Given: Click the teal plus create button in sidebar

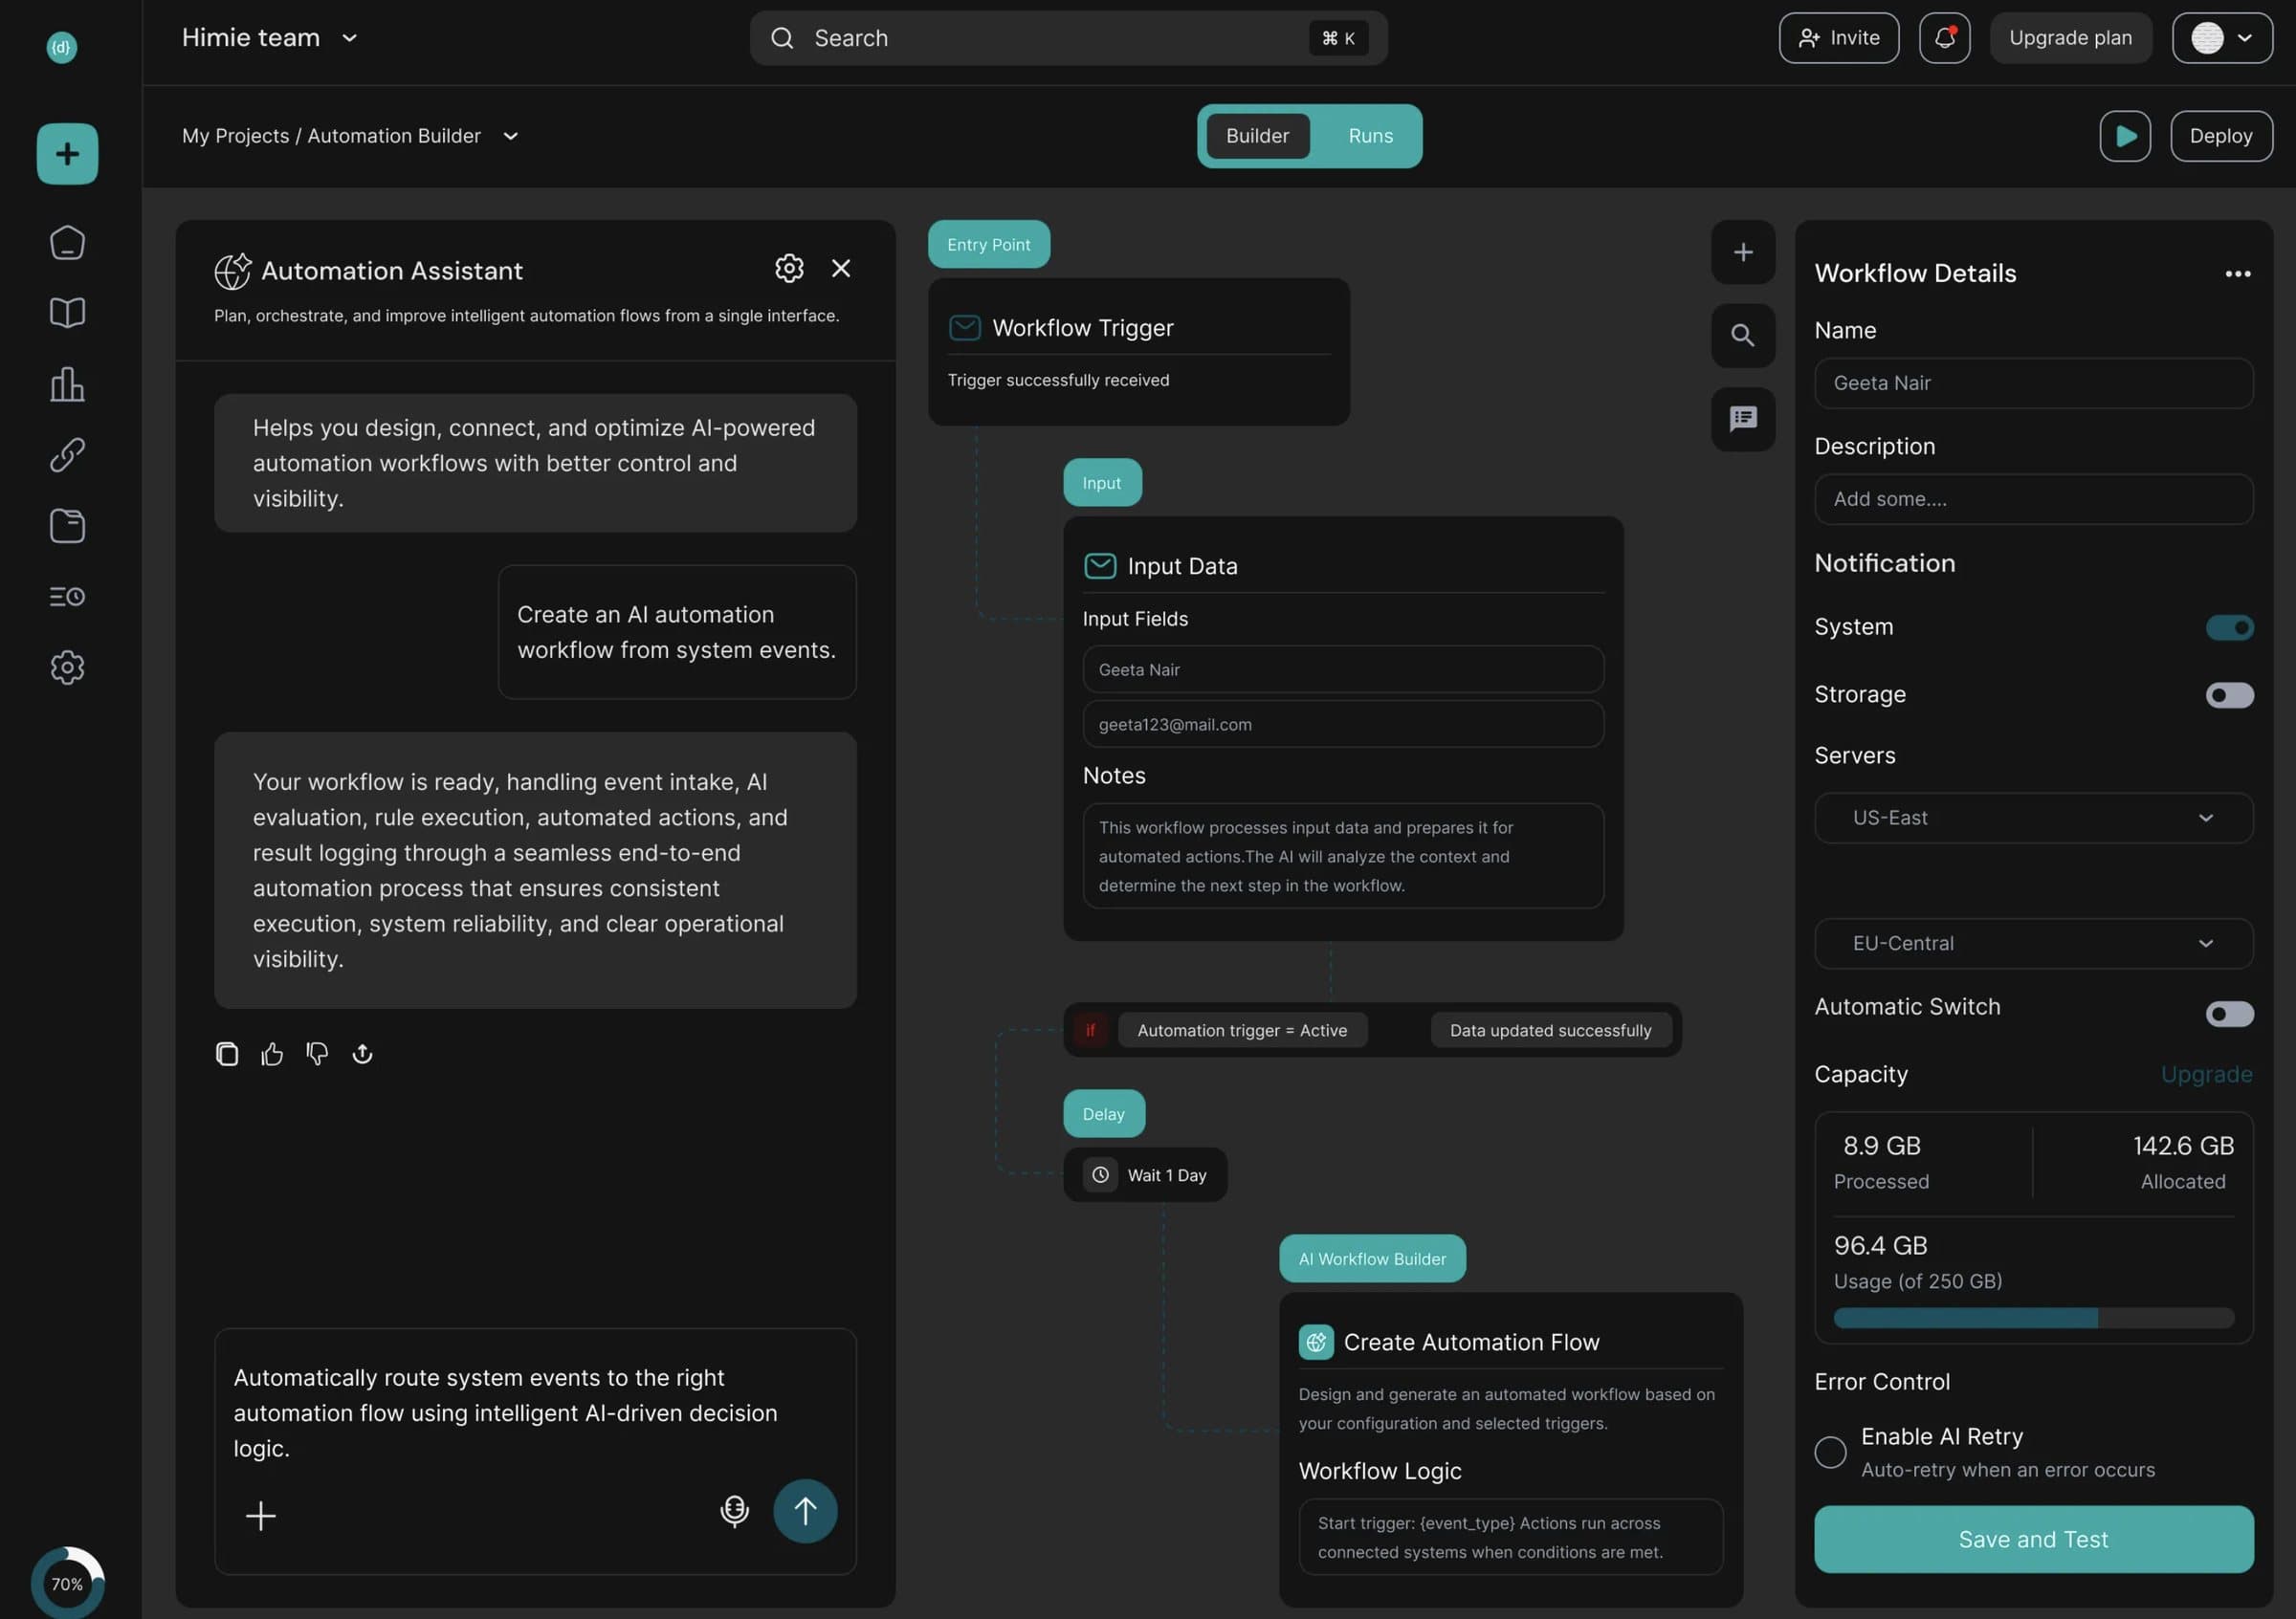Looking at the screenshot, I should click(67, 154).
